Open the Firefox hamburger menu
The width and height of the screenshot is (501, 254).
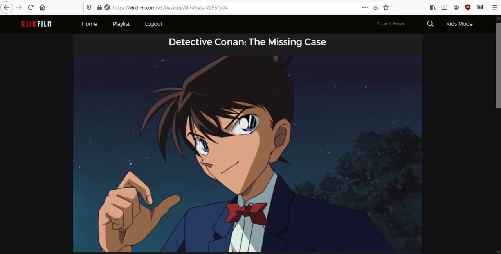click(x=494, y=7)
